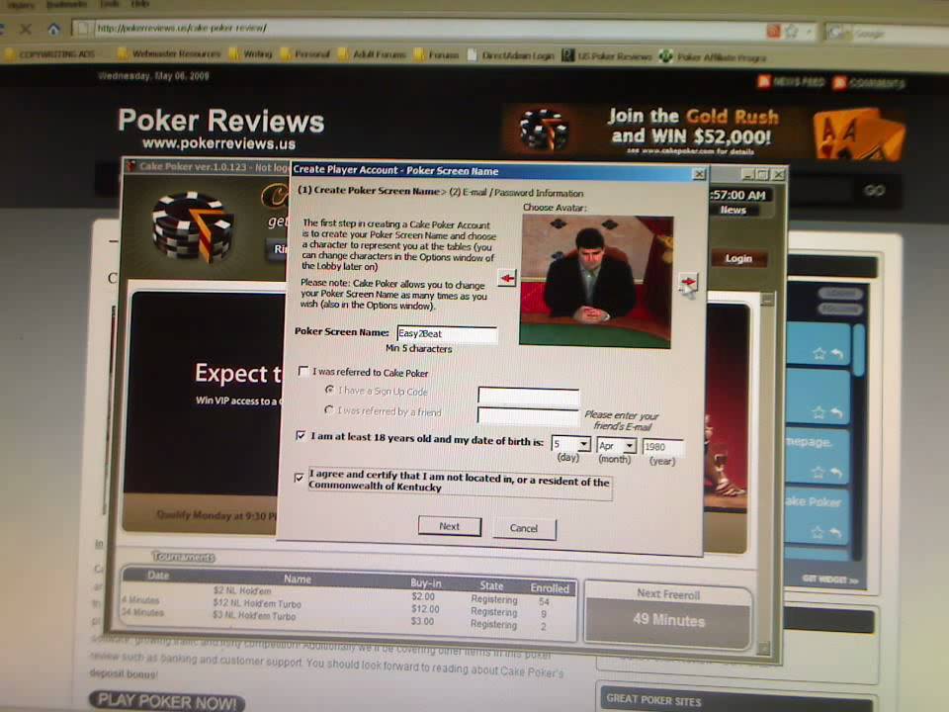Click the Play Poker Now button
Screen dimensions: 949x712
click(x=166, y=701)
